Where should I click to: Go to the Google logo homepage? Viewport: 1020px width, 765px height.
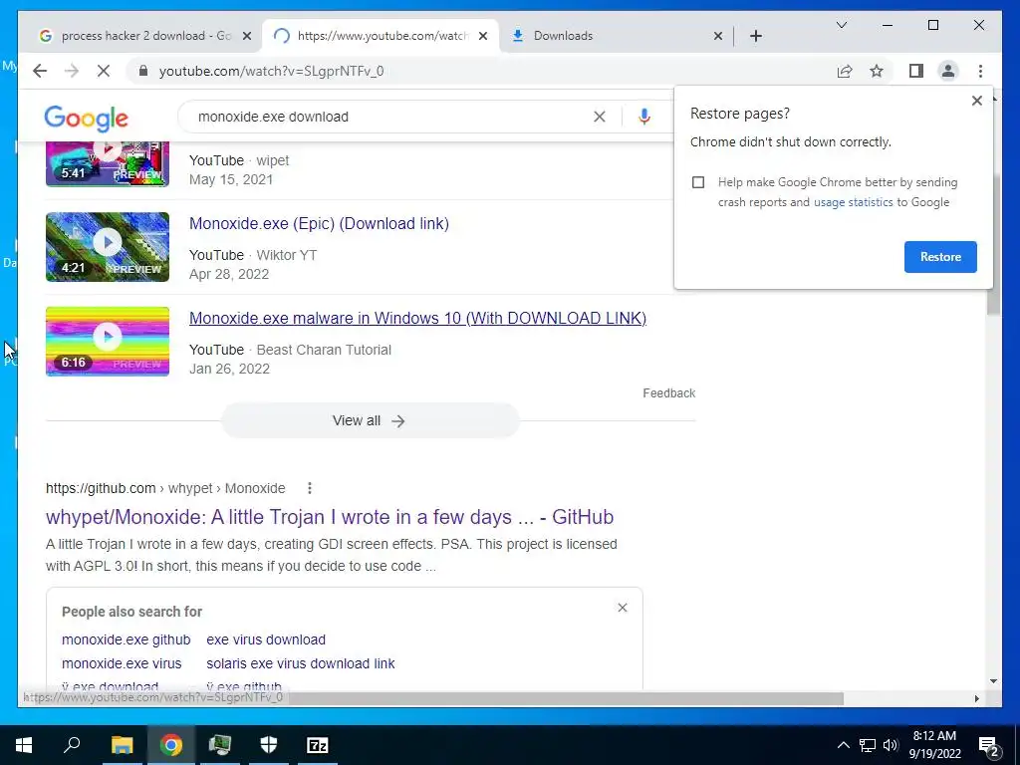pos(86,119)
